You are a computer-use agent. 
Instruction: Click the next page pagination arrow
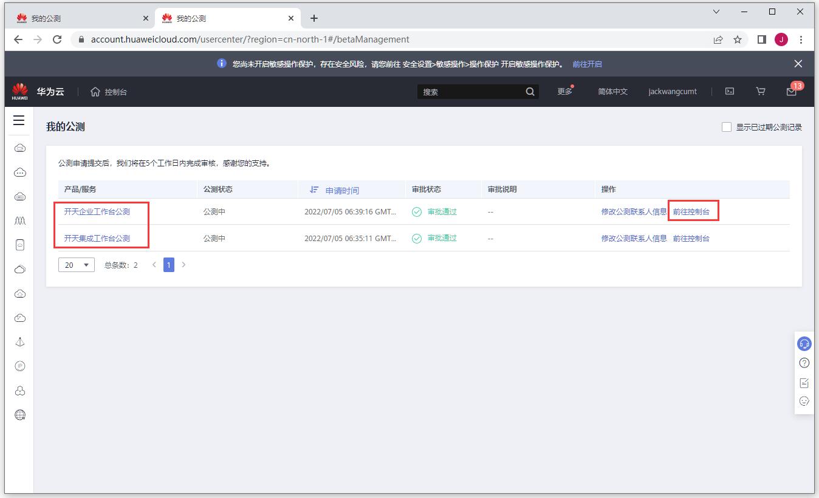coord(183,265)
